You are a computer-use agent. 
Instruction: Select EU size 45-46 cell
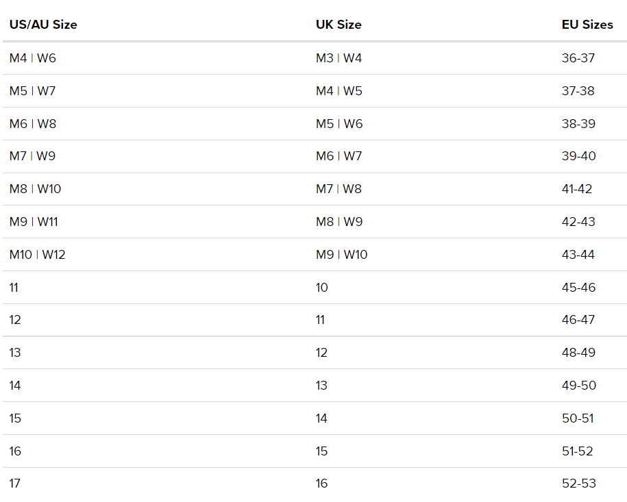[579, 288]
